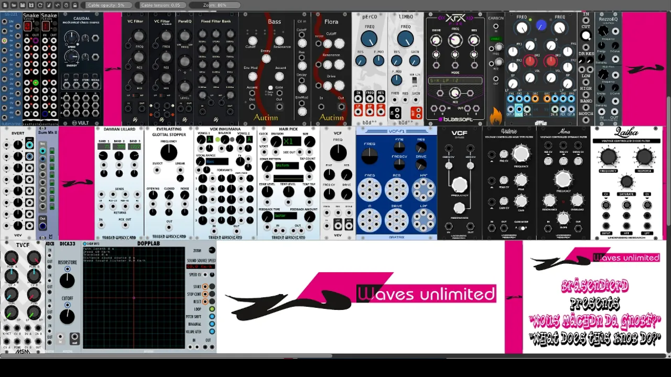
Task: Click the first Snake module red display
Action: click(x=27, y=26)
